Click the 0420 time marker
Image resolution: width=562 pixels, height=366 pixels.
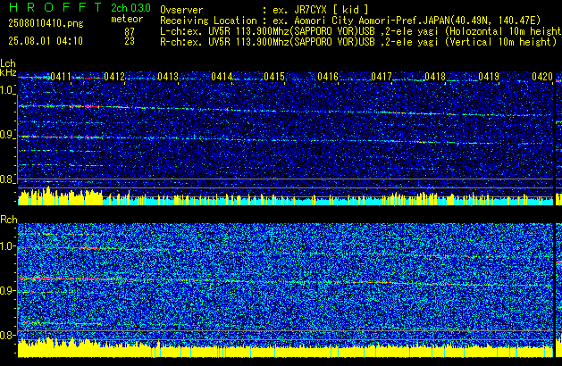pos(542,77)
